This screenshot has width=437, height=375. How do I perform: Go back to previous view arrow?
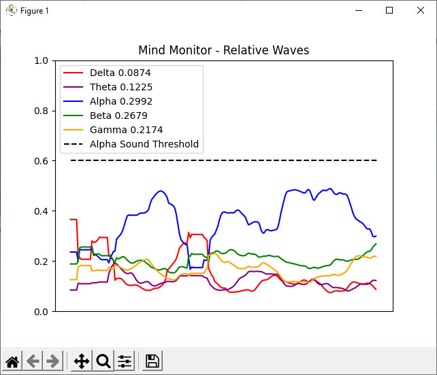[33, 361]
